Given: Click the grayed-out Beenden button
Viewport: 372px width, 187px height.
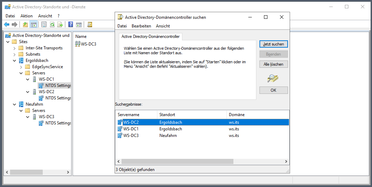Looking at the screenshot, I should [x=274, y=54].
